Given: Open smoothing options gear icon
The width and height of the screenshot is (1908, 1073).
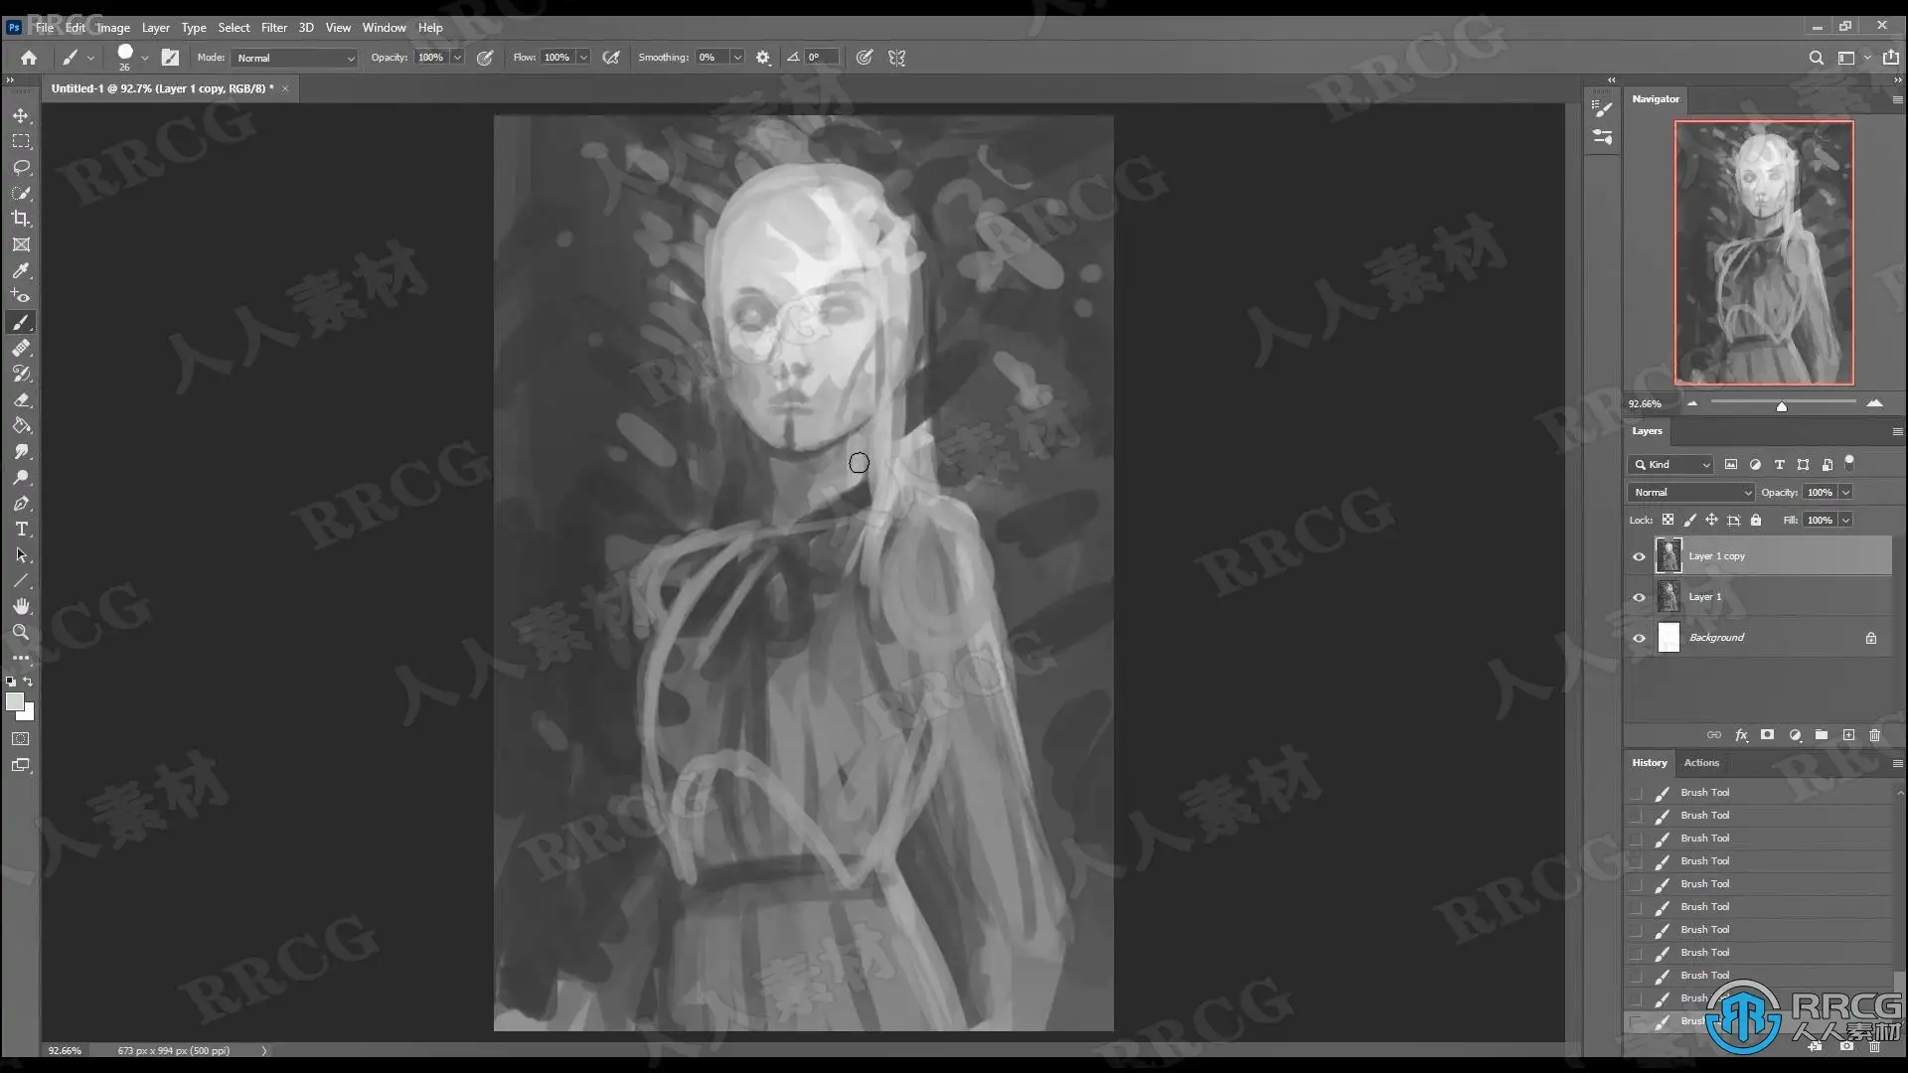Looking at the screenshot, I should coord(763,58).
